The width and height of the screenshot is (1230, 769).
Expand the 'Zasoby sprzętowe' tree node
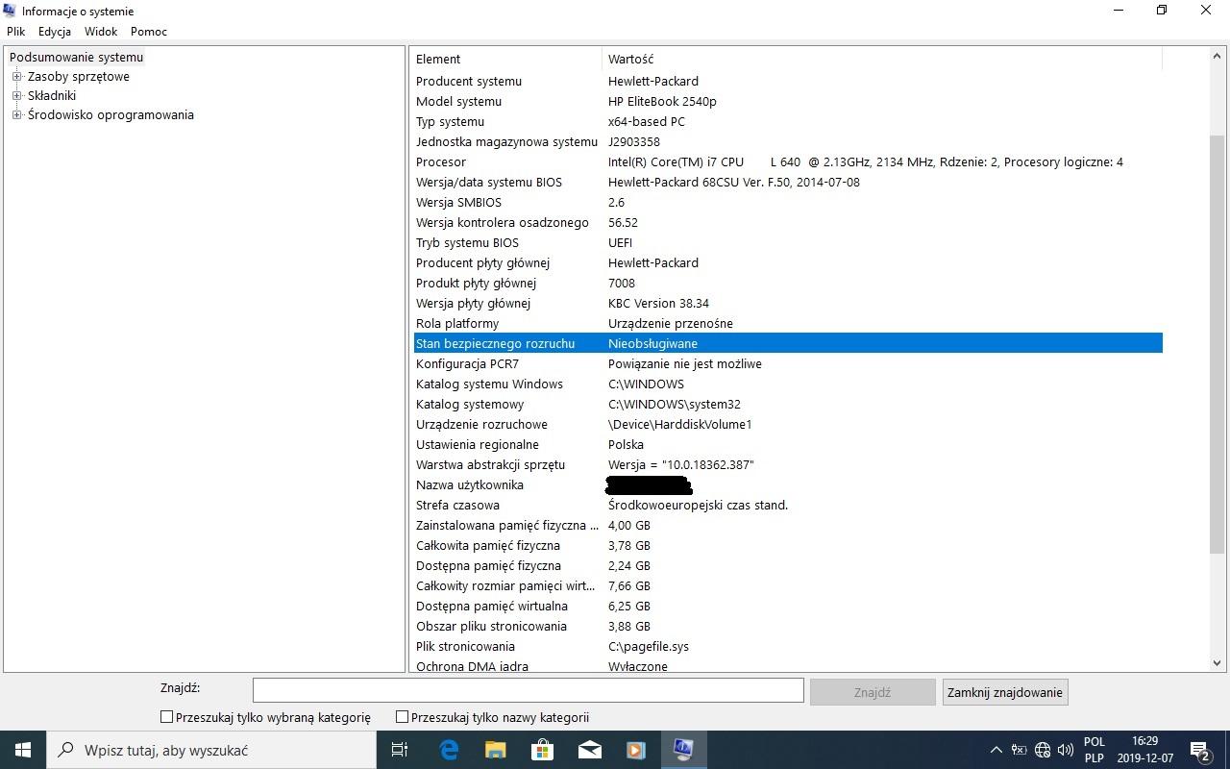(x=16, y=77)
